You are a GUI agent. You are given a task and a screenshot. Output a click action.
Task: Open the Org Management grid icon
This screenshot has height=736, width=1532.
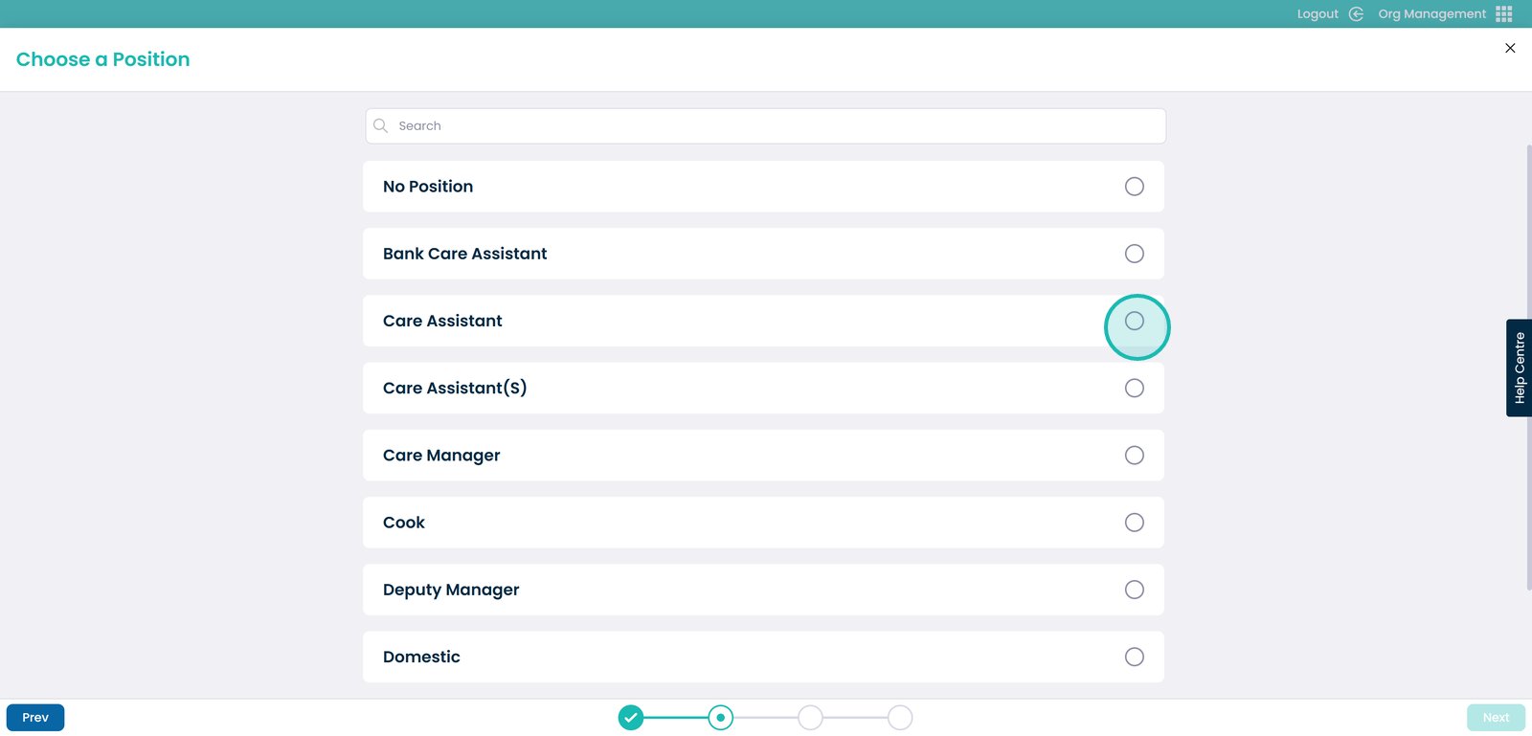1504,13
